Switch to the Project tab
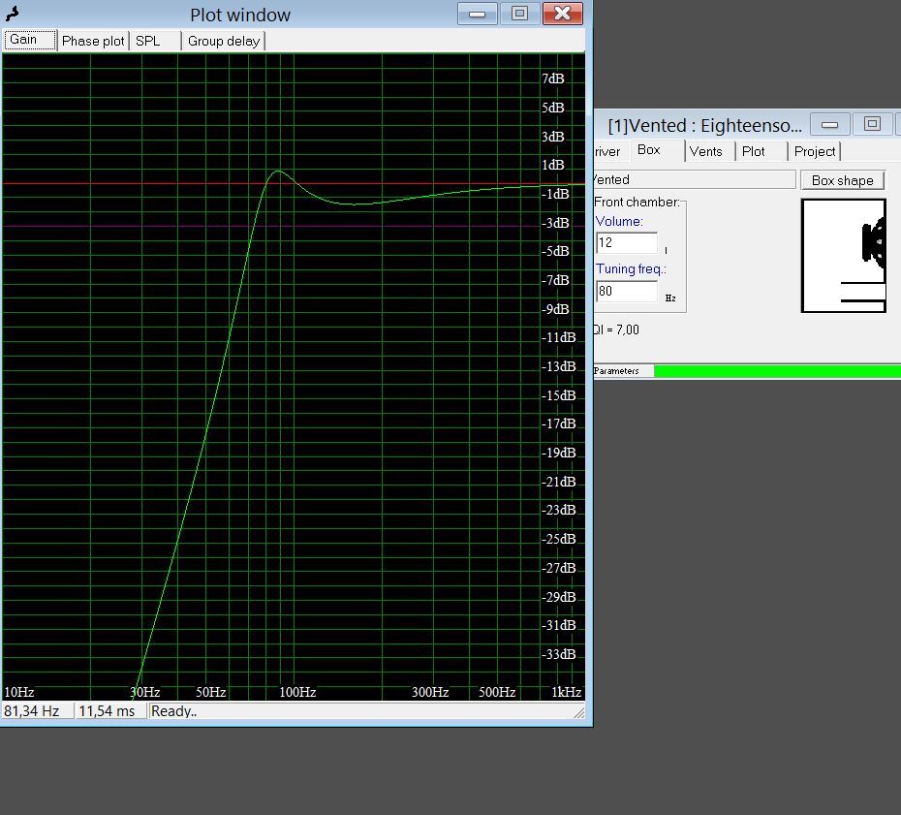 pyautogui.click(x=814, y=151)
